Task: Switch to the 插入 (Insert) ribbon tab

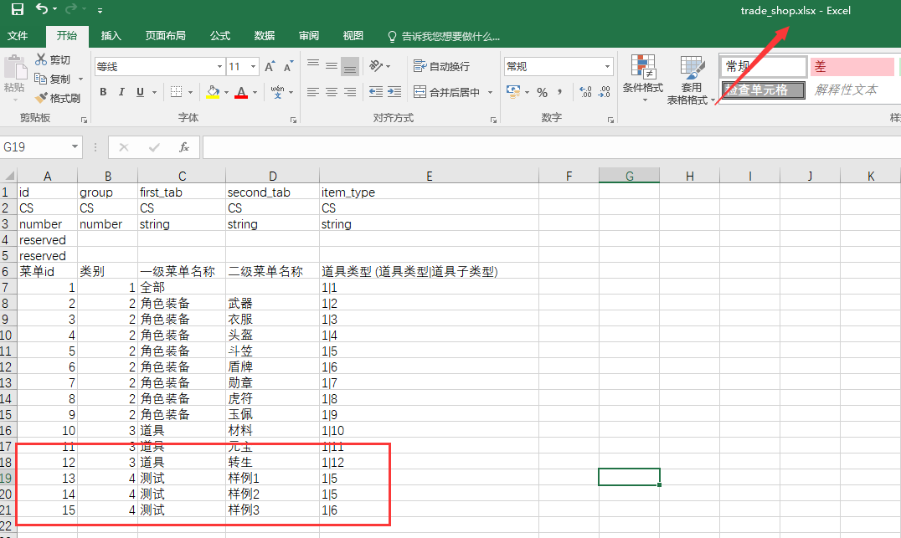Action: [x=111, y=36]
